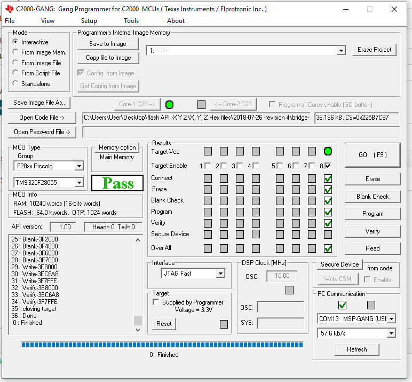This screenshot has height=382, width=412.
Task: Click the Program result checkmark for target 8
Action: coord(328,212)
